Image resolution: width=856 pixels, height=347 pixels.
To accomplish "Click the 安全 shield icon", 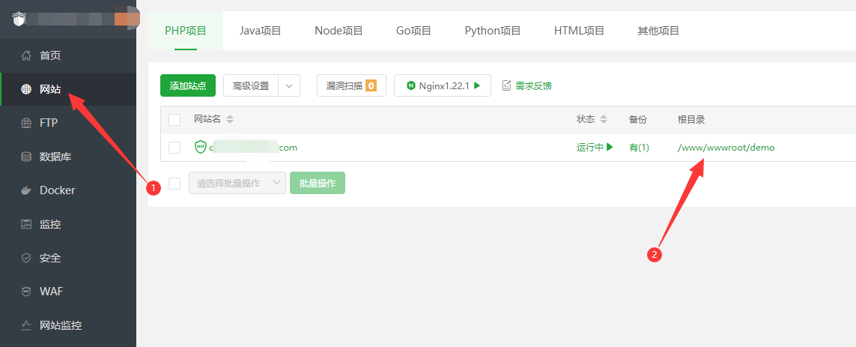I will click(x=25, y=258).
